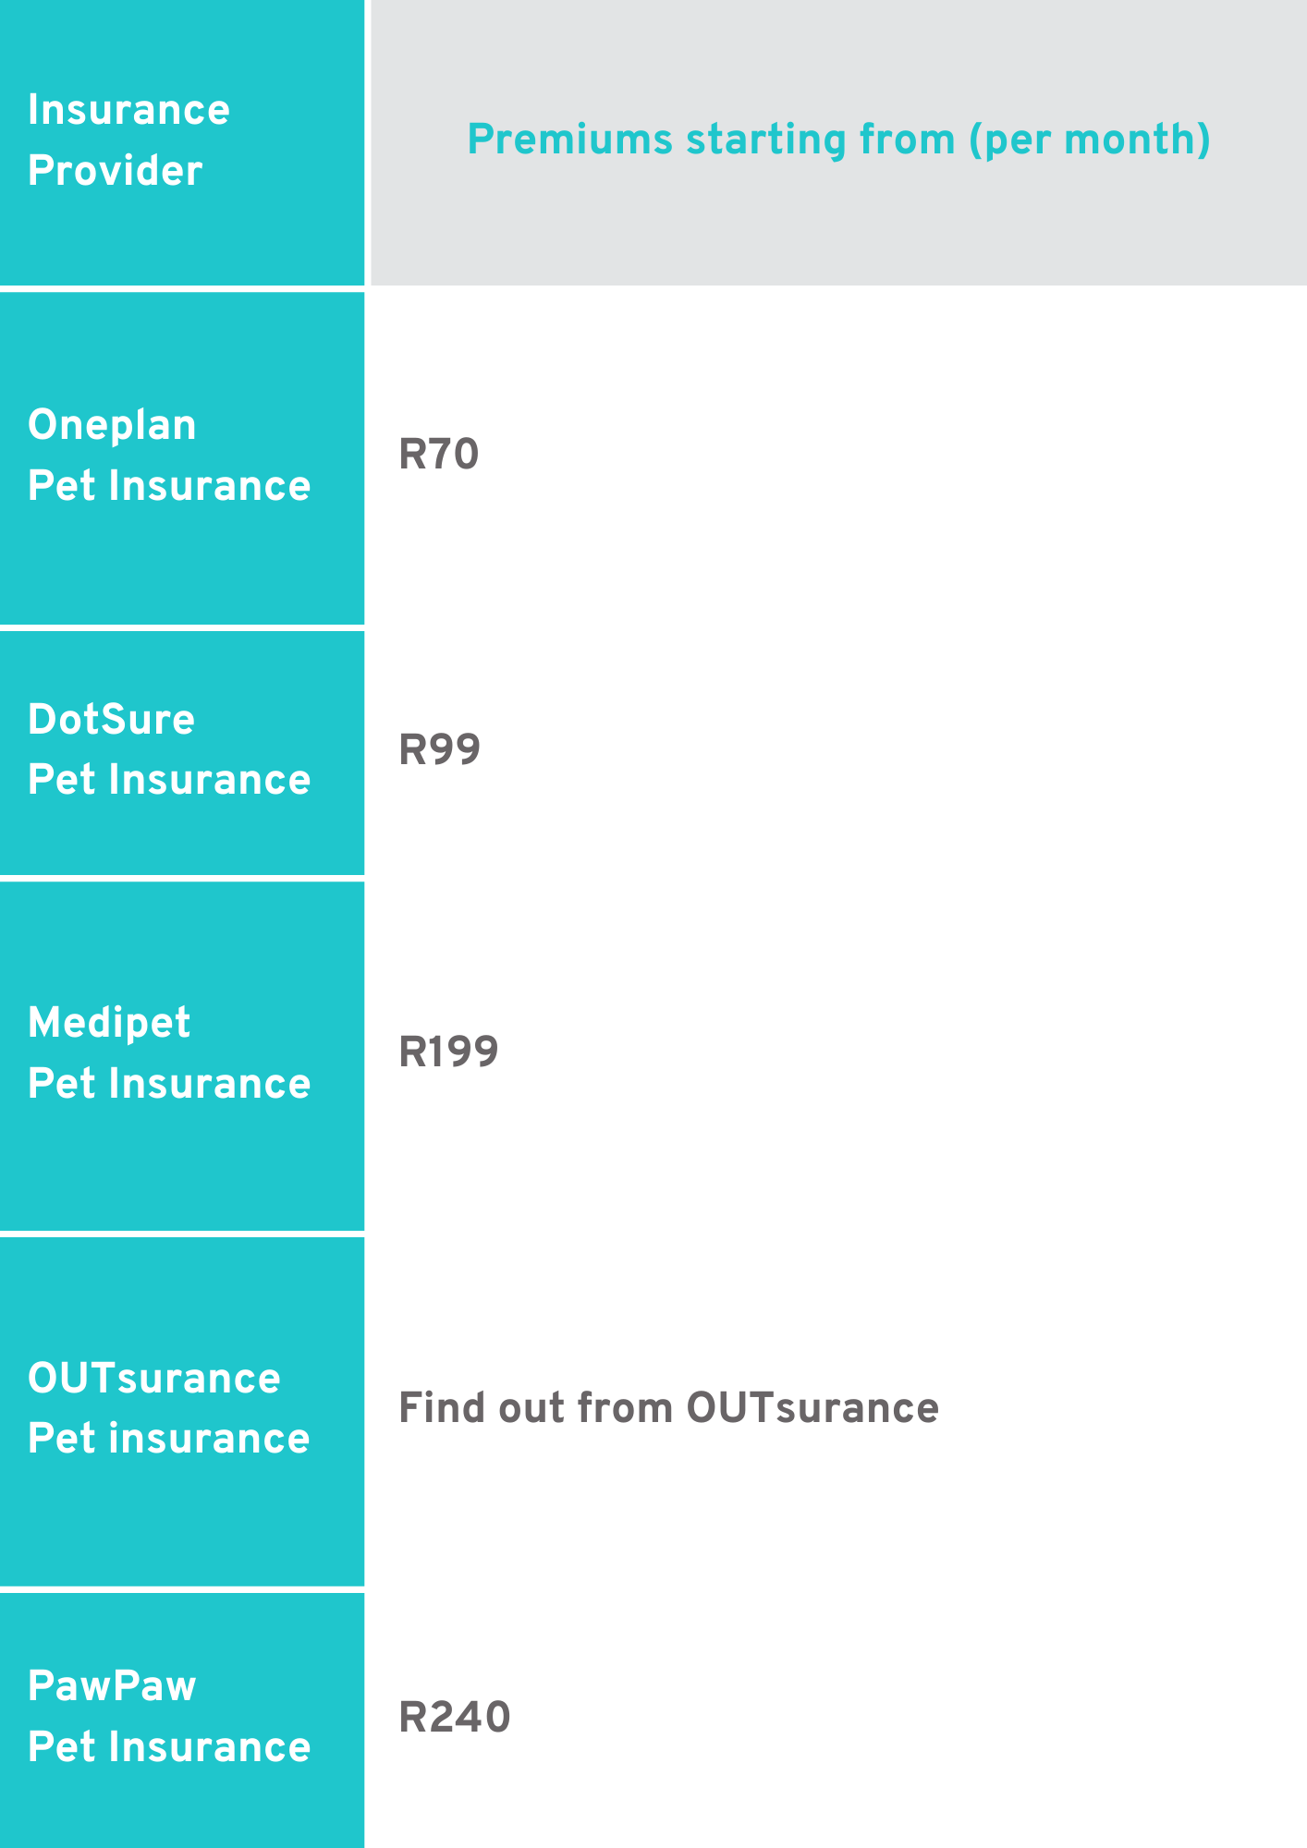Click the DotSure Pet Insurance cell
The image size is (1307, 1848).
(x=182, y=752)
